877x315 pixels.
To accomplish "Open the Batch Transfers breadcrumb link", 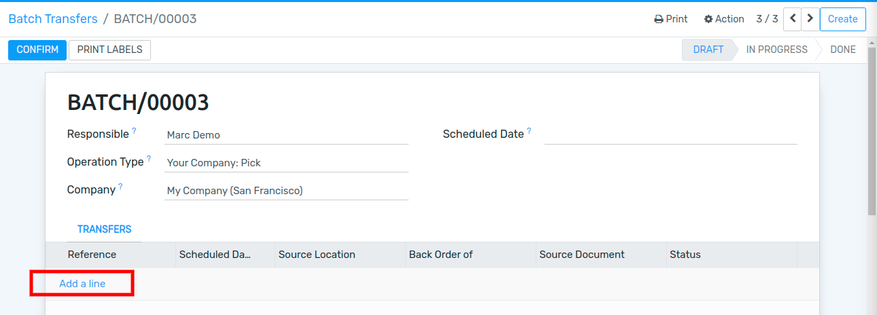I will (x=53, y=19).
